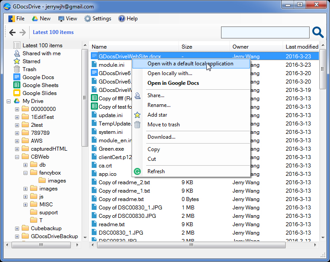Click the Help menu button
This screenshot has height=262, width=330.
coord(128,19)
